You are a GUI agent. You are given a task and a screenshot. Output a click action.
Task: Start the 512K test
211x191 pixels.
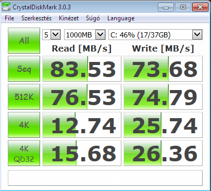pyautogui.click(x=24, y=97)
